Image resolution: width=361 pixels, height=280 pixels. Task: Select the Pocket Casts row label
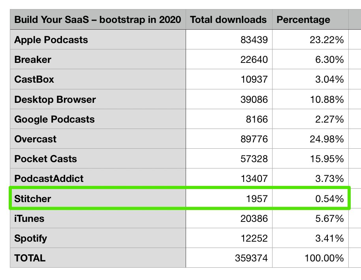pos(45,159)
